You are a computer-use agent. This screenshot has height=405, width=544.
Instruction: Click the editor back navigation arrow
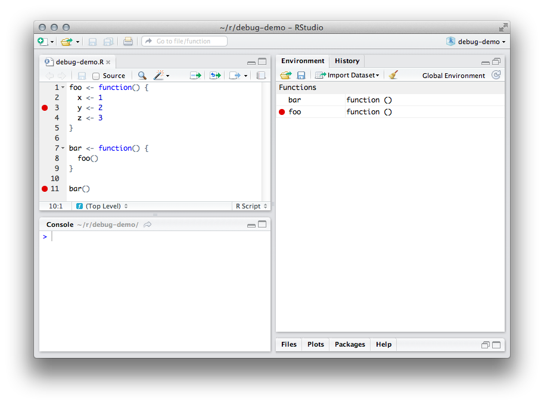tap(49, 76)
